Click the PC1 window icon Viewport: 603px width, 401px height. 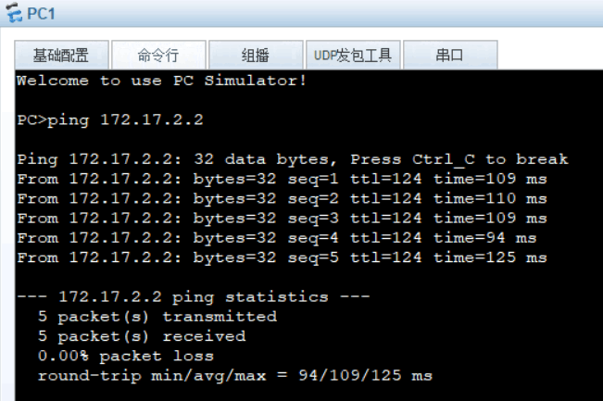14,12
